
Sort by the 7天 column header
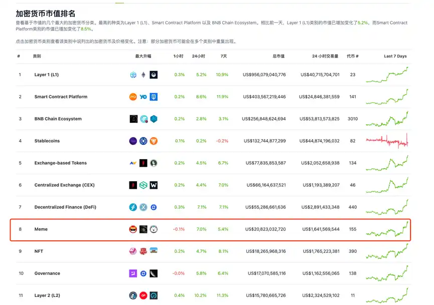[x=224, y=56]
